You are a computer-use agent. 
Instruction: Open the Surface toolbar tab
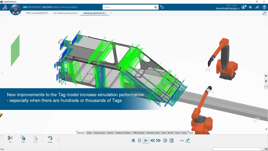[110, 133]
